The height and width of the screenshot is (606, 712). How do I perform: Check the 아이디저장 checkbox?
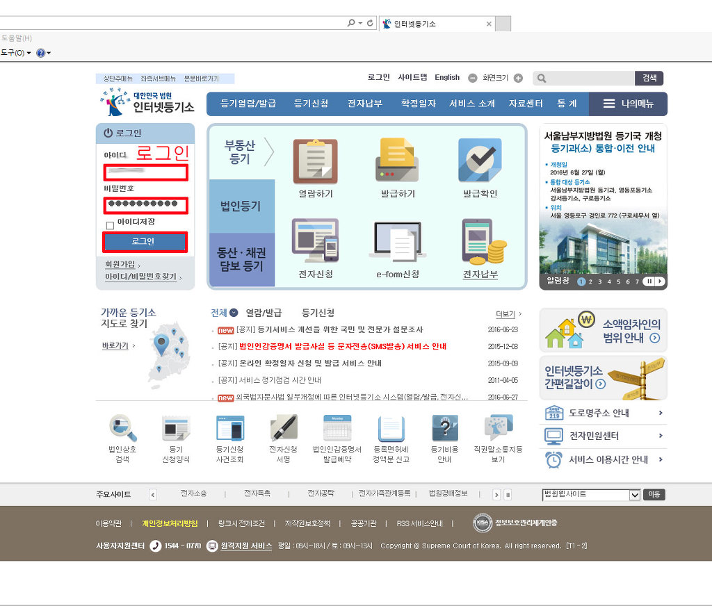tap(110, 225)
